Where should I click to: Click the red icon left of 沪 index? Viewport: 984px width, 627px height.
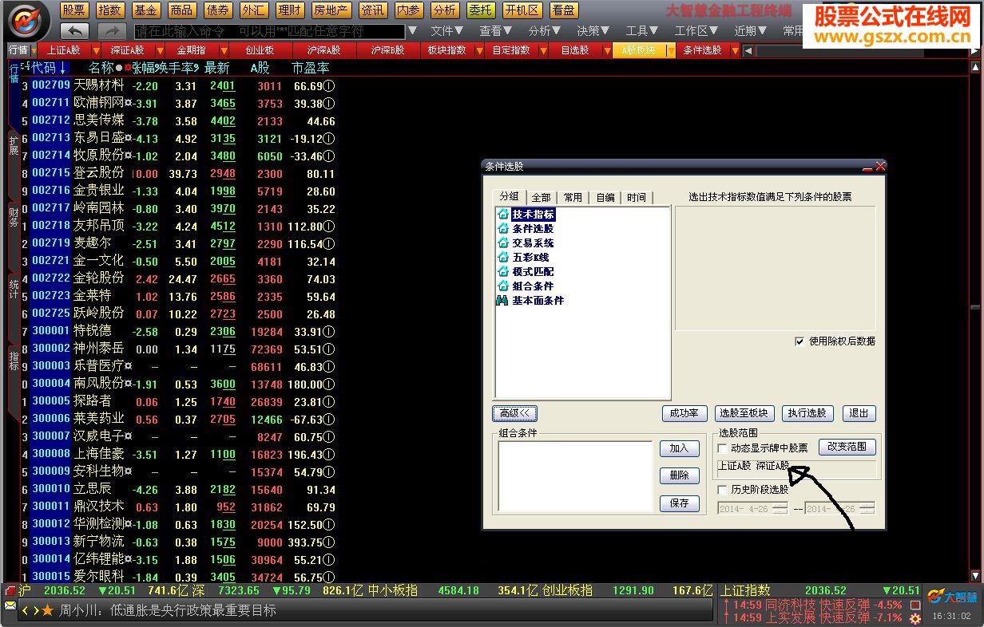coord(10,591)
